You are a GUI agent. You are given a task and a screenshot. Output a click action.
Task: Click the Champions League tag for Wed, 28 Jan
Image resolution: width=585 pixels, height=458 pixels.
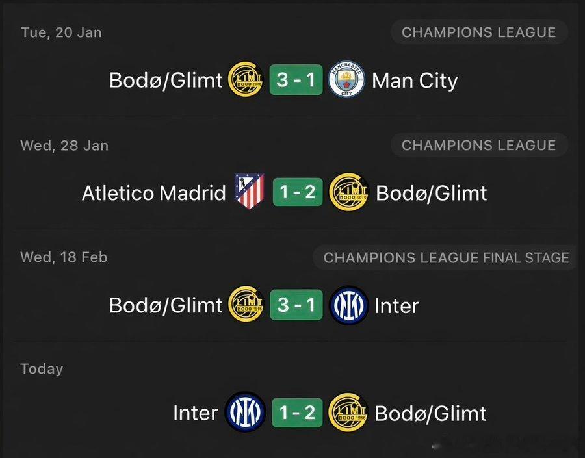pos(478,146)
